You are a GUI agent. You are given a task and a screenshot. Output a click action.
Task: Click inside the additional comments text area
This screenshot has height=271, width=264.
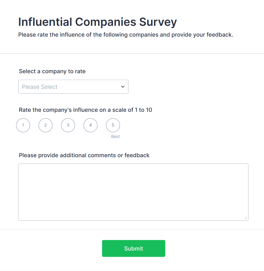pyautogui.click(x=133, y=192)
